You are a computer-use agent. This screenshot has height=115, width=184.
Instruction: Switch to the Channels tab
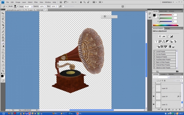tap(163, 74)
